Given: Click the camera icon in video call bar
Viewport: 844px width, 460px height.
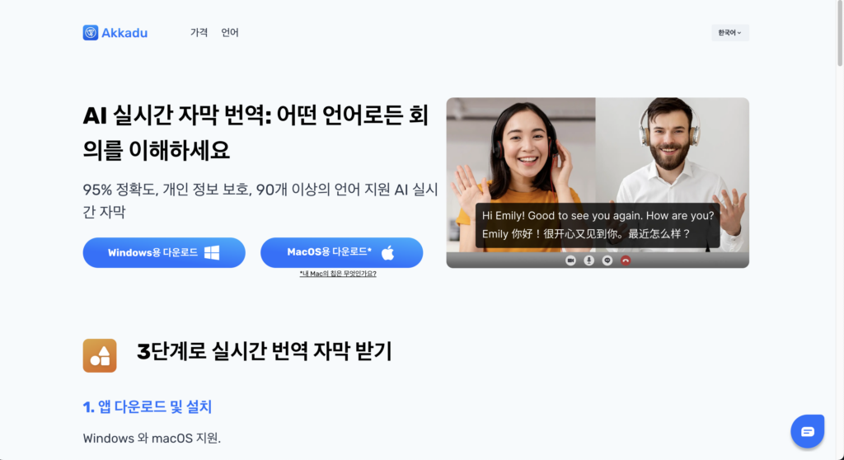Looking at the screenshot, I should [571, 261].
